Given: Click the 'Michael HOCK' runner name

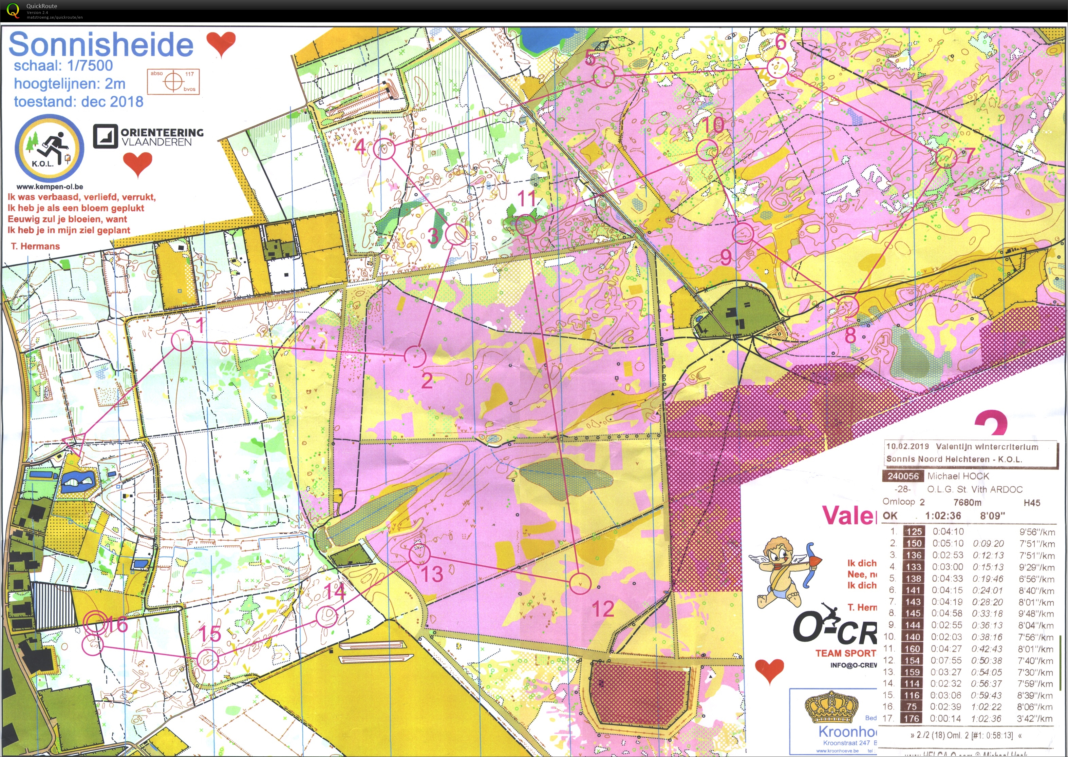Looking at the screenshot, I should pos(958,476).
